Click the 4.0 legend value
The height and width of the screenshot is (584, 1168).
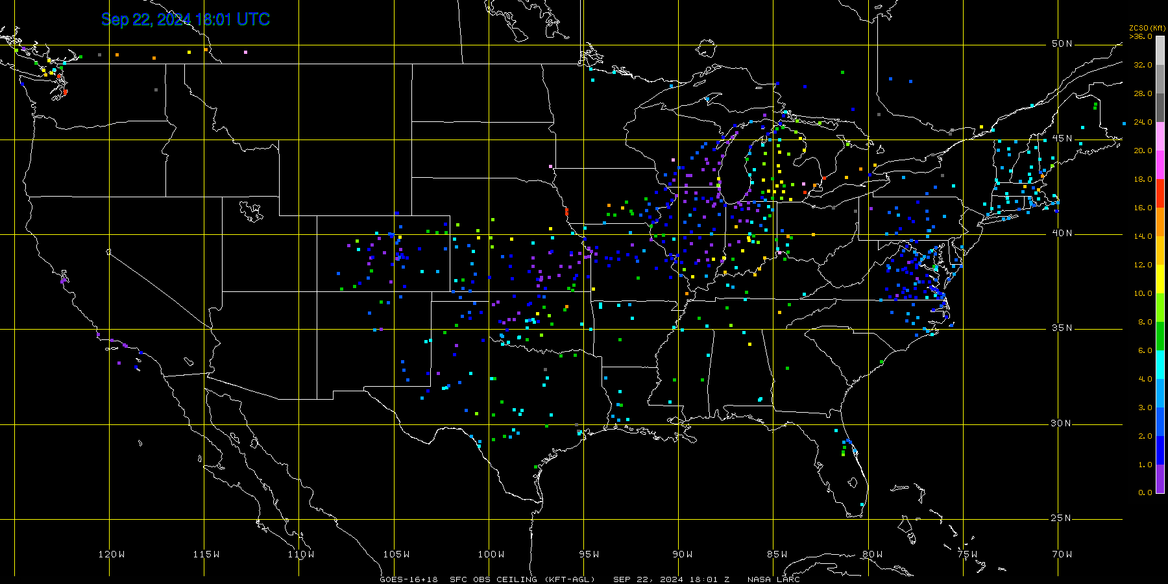tap(1145, 379)
